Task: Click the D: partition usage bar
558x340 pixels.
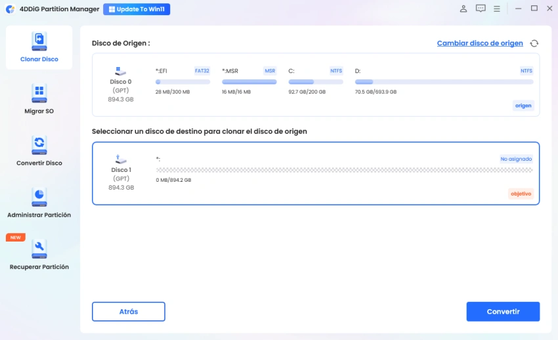Action: click(444, 82)
